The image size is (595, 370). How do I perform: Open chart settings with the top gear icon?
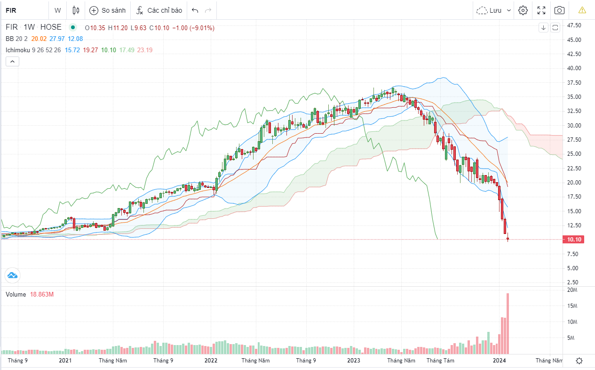523,10
